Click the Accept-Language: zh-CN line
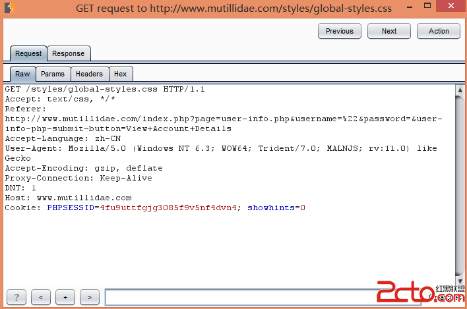This screenshot has width=467, height=309. tap(63, 138)
